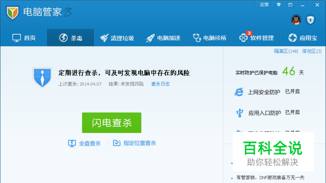Screen dimensions: 326x183
Task: Click the skin shirt icon in title bar
Action: (278, 5)
